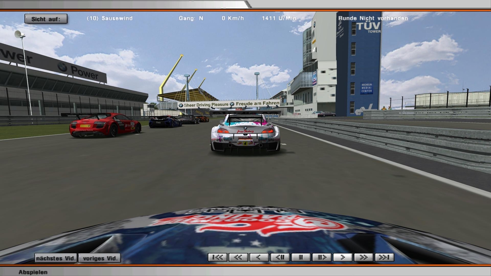491x276 pixels.
Task: Pause the replay
Action: 301,257
